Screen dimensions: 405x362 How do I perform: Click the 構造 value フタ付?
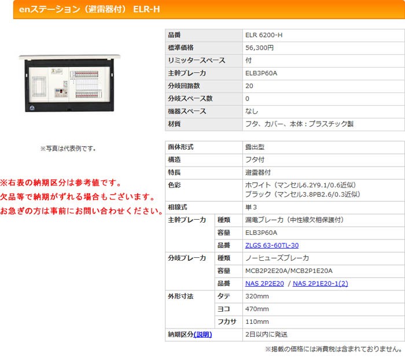[255, 160]
